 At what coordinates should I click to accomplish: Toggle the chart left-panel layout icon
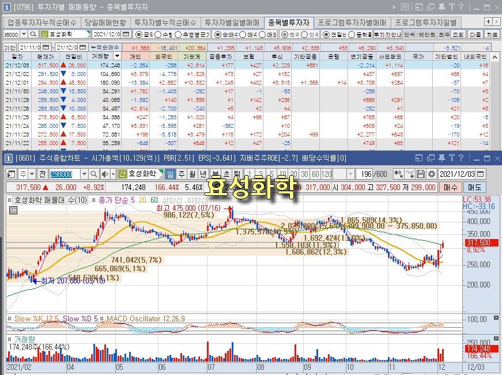click(x=11, y=174)
